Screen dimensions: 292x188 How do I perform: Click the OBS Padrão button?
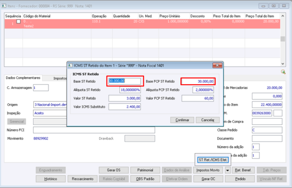145,179
